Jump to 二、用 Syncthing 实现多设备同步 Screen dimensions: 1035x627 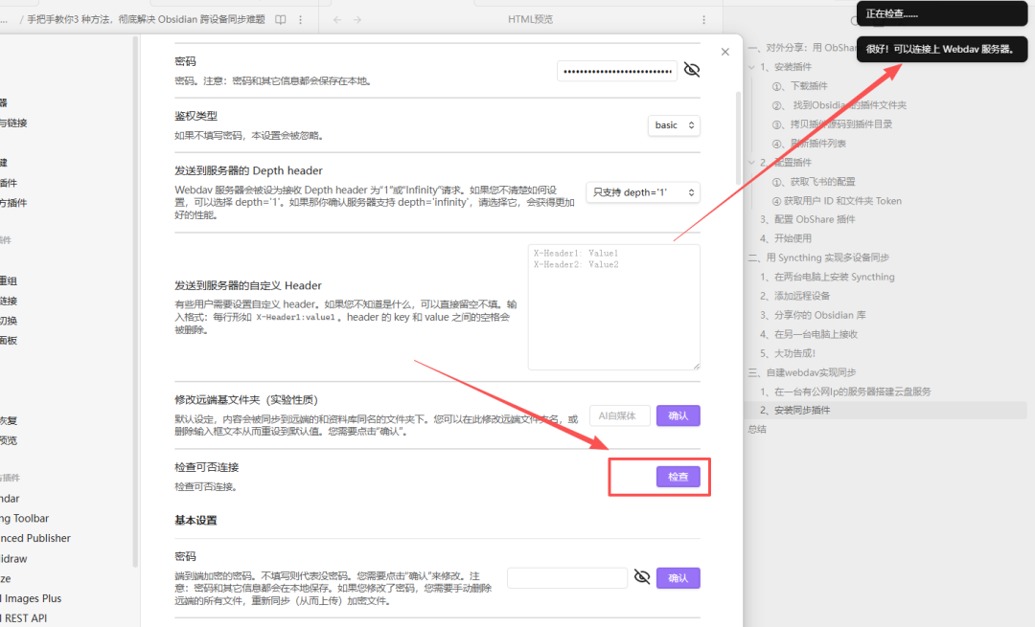click(x=818, y=258)
